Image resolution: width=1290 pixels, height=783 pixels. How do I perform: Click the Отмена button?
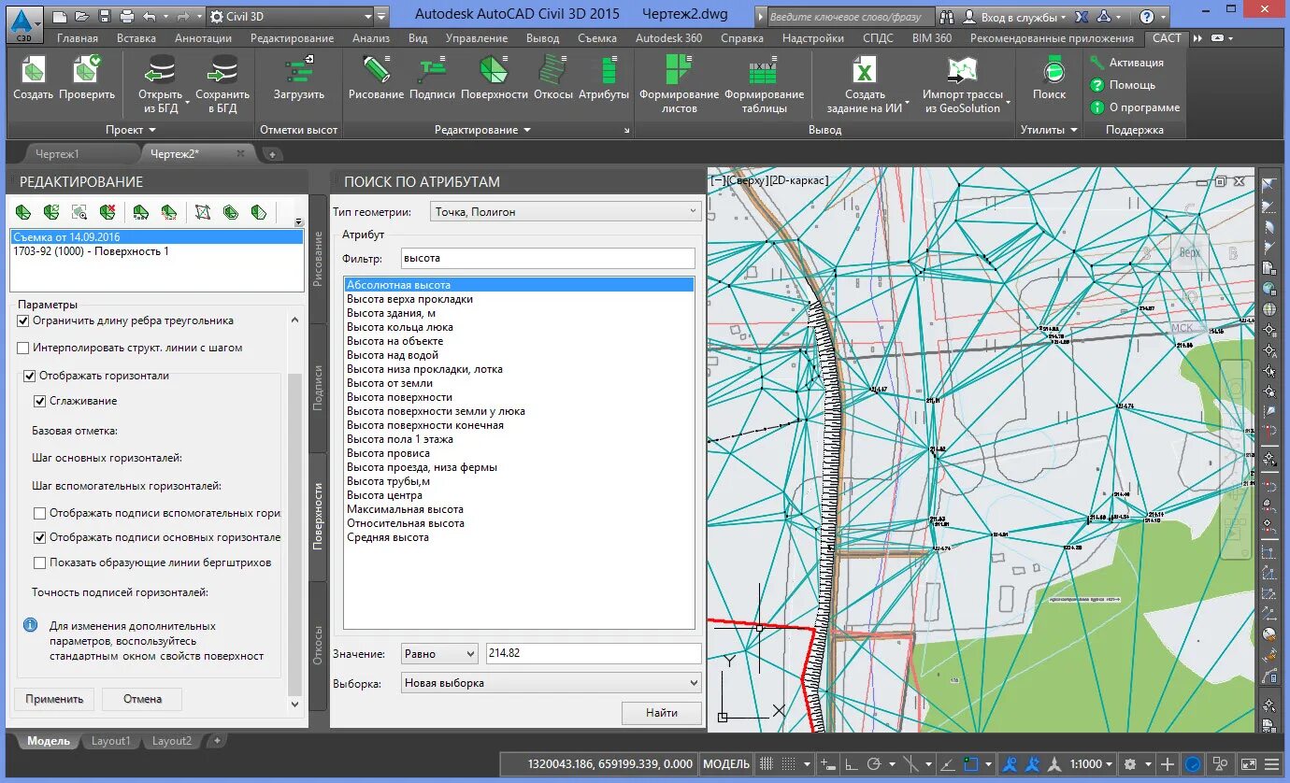point(142,699)
